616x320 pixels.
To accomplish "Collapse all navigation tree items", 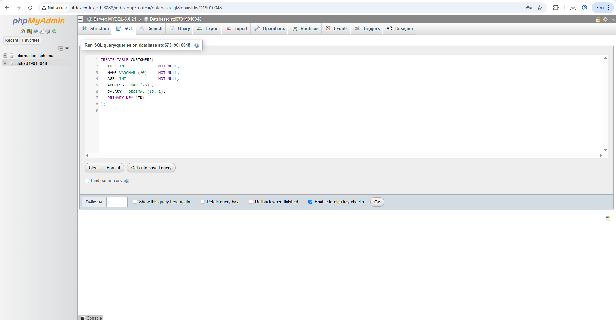I will 61,48.
